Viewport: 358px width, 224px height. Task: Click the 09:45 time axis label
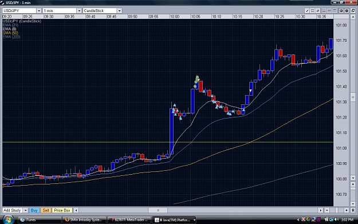pyautogui.click(x=112, y=17)
